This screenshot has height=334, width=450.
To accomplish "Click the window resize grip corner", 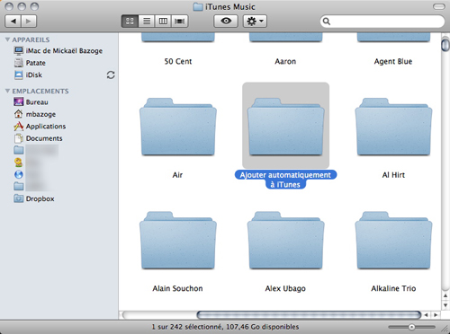I will (x=445, y=330).
